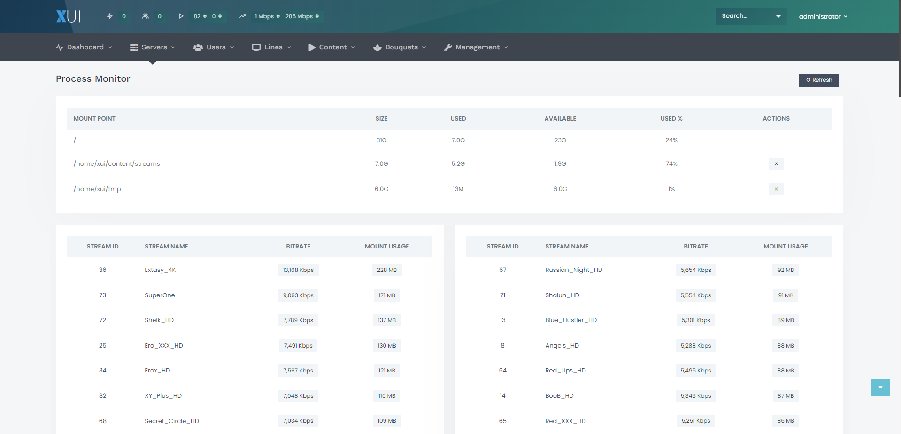This screenshot has width=901, height=434.
Task: Open the Dashboard menu
Action: click(84, 47)
